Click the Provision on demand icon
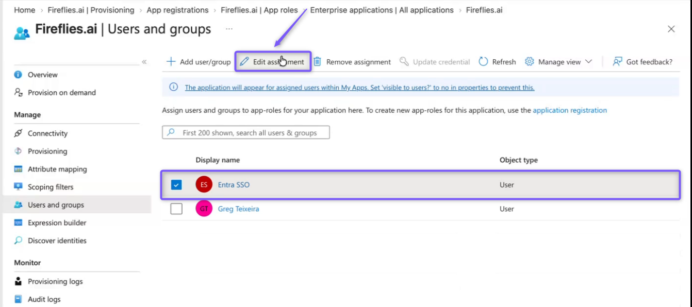Viewport: 692px width, 307px height. tap(18, 93)
